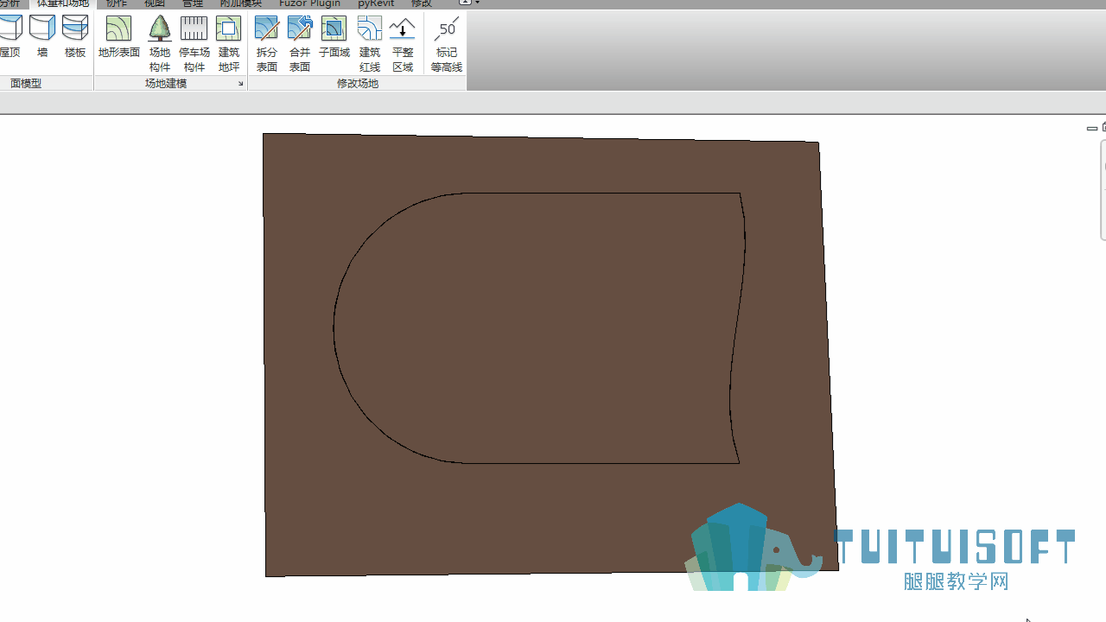Viewport: 1106px width, 622px height.
Task: Select the 墙 wall by face tool
Action: click(x=42, y=37)
